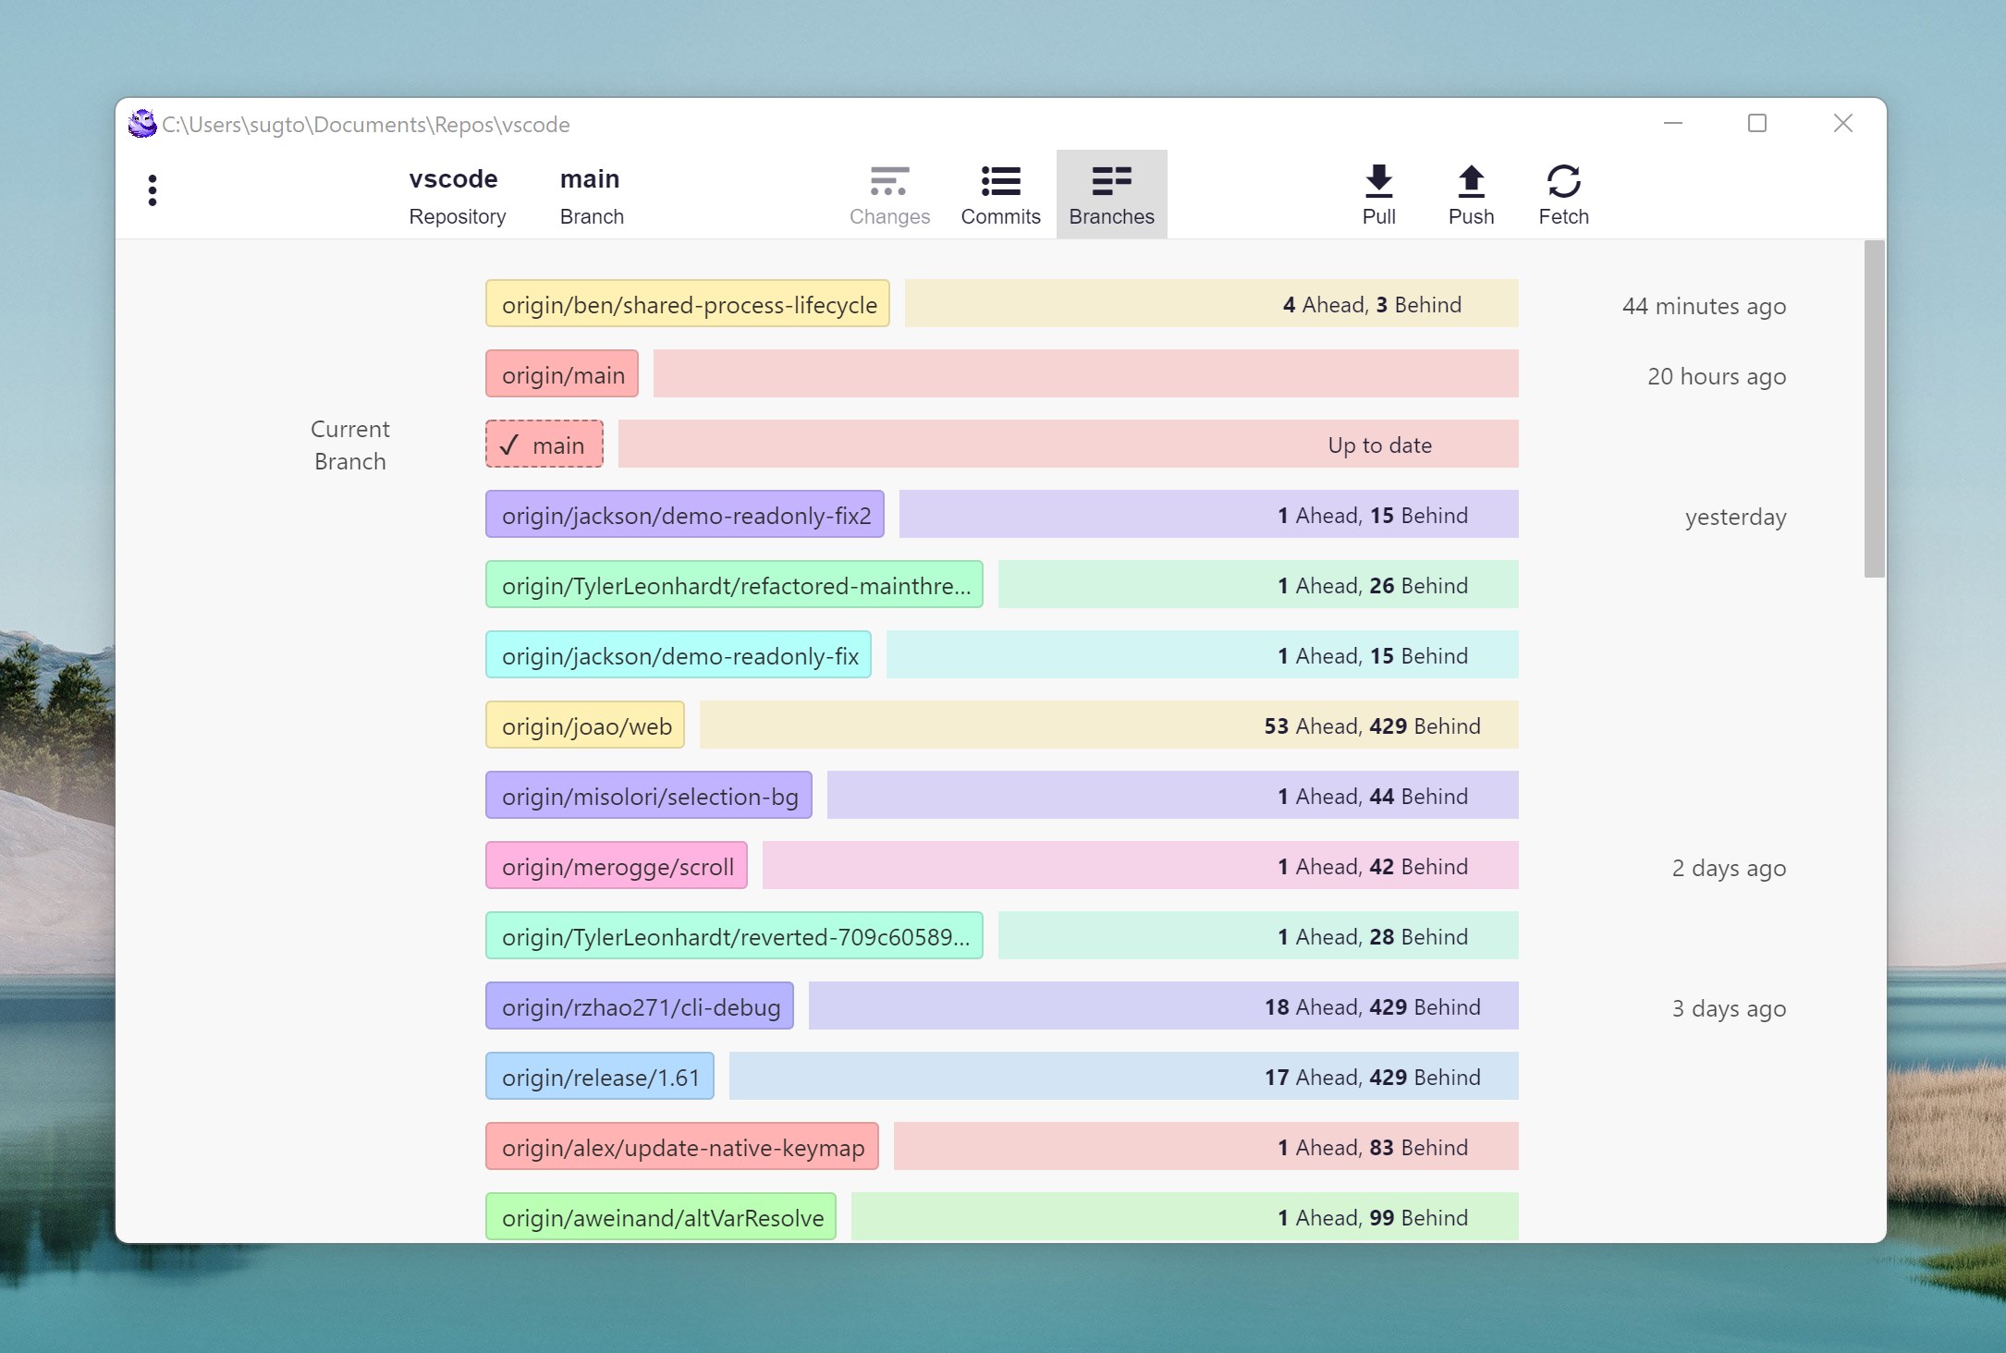The width and height of the screenshot is (2006, 1353).
Task: Click the 53 Ahead, 429 Behind bar
Action: tap(1108, 725)
